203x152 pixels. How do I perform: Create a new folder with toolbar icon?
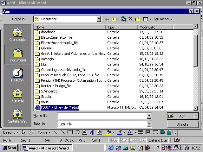(138, 19)
